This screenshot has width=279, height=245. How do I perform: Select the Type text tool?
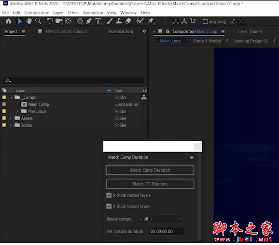(x=98, y=21)
